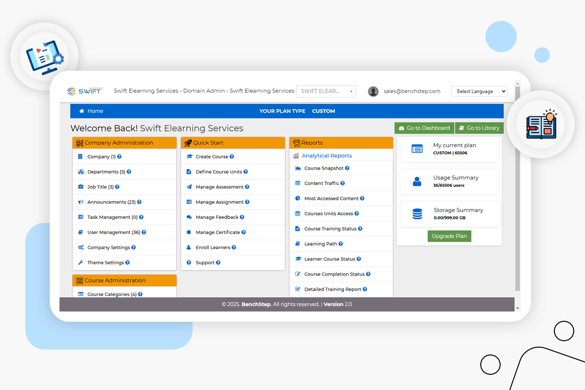
Task: Open the Manage Feedback link
Action: (x=217, y=217)
